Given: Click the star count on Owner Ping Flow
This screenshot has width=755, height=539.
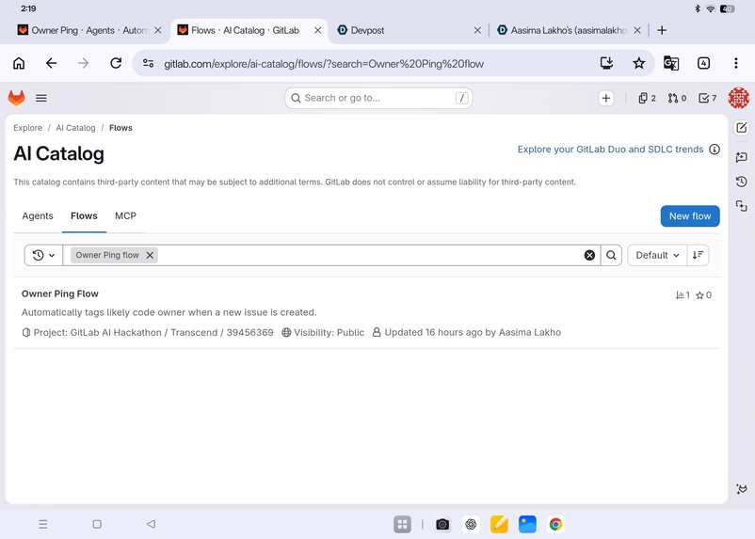Looking at the screenshot, I should [x=704, y=295].
